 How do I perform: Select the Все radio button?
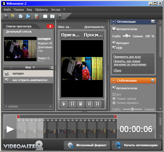114,94
